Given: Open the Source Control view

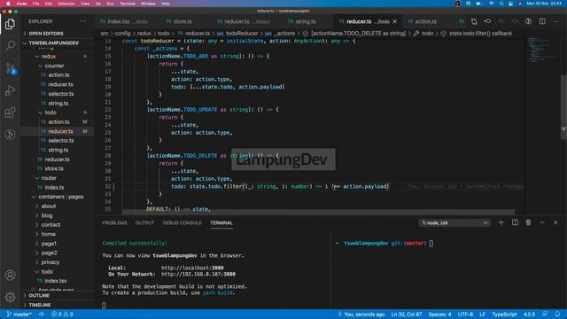Looking at the screenshot, I should tap(10, 68).
